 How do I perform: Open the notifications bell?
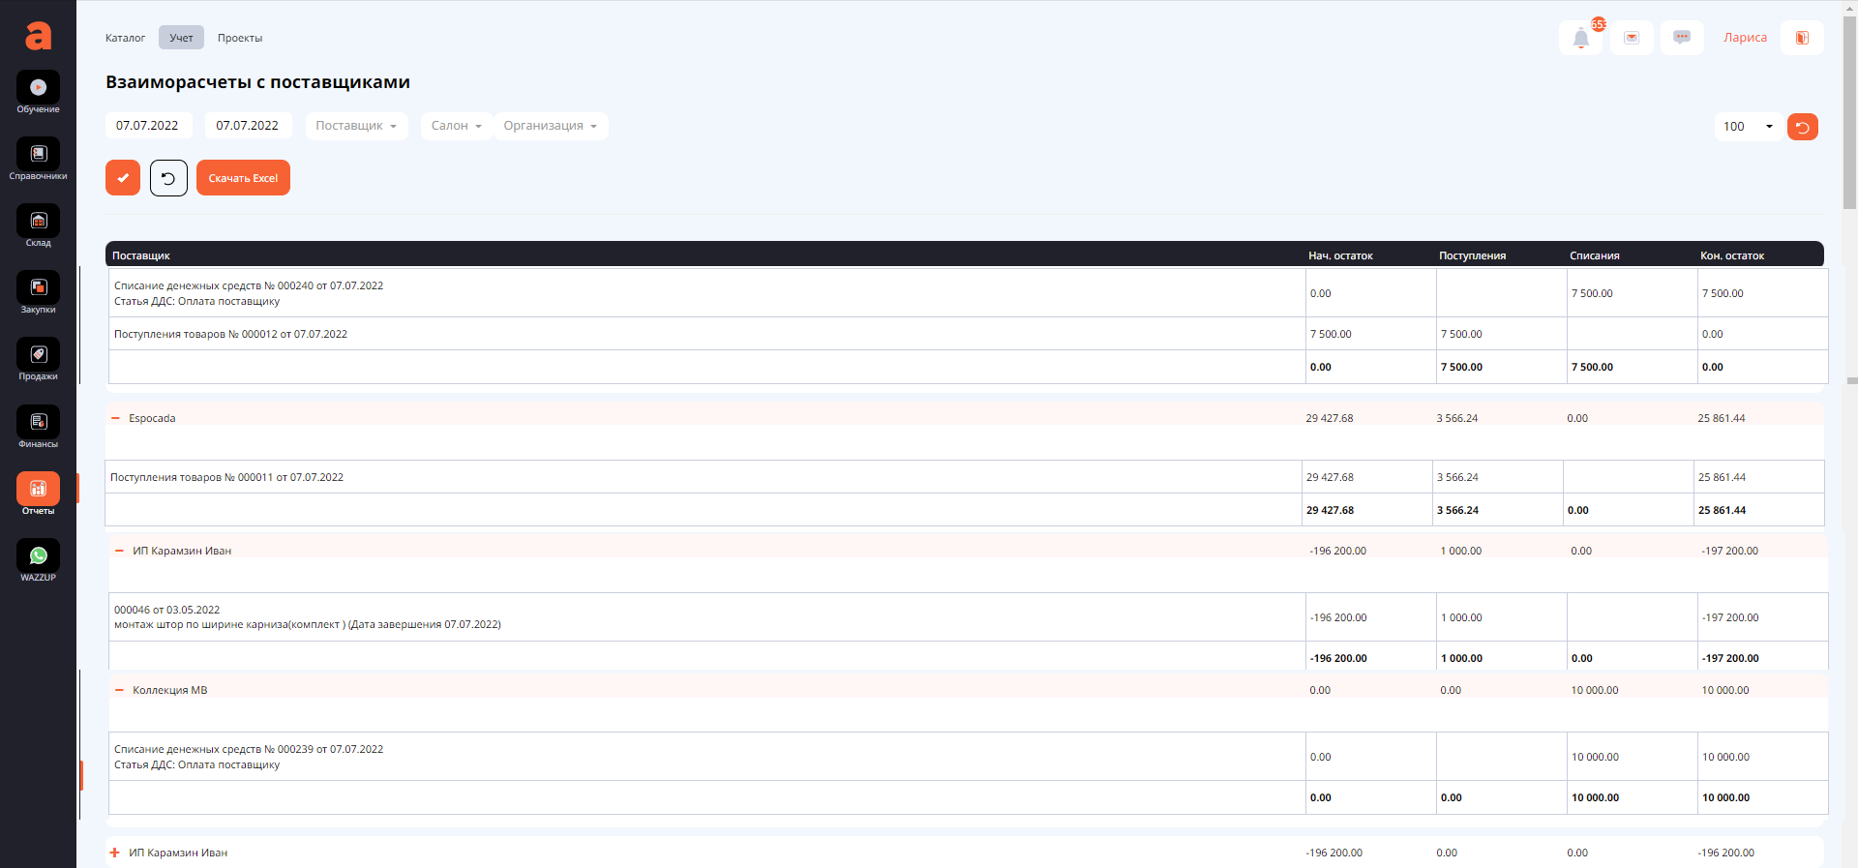(x=1580, y=39)
